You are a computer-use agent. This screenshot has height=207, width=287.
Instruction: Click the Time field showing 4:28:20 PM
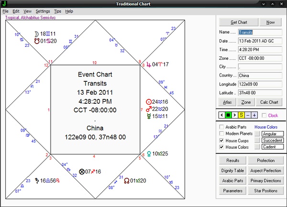pos(260,50)
